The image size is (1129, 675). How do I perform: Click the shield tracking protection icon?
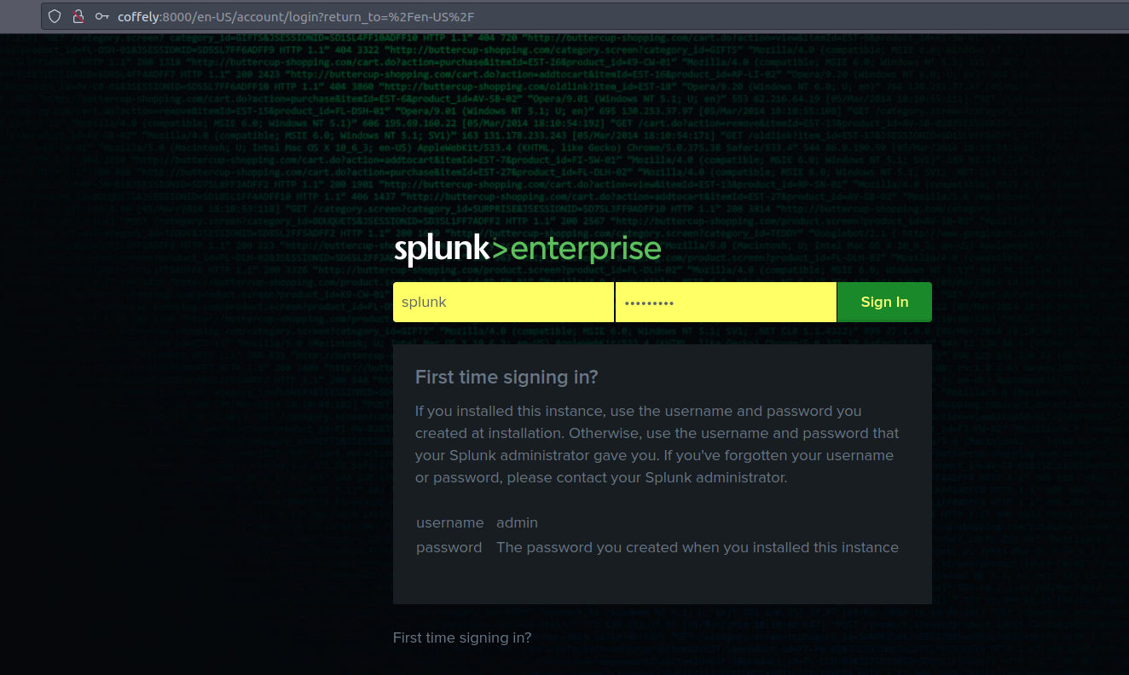(55, 16)
